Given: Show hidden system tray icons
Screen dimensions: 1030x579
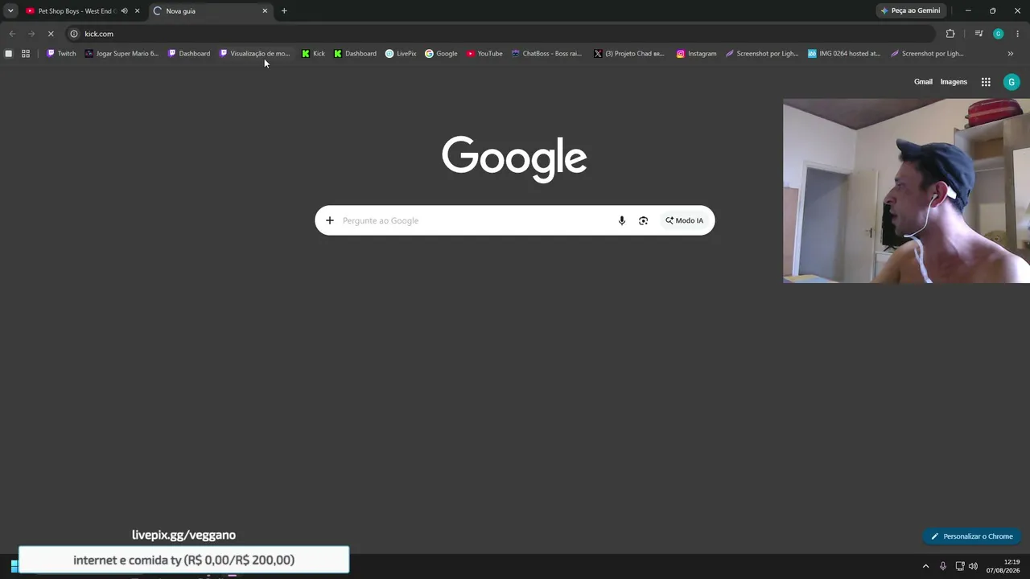Looking at the screenshot, I should coord(925,566).
